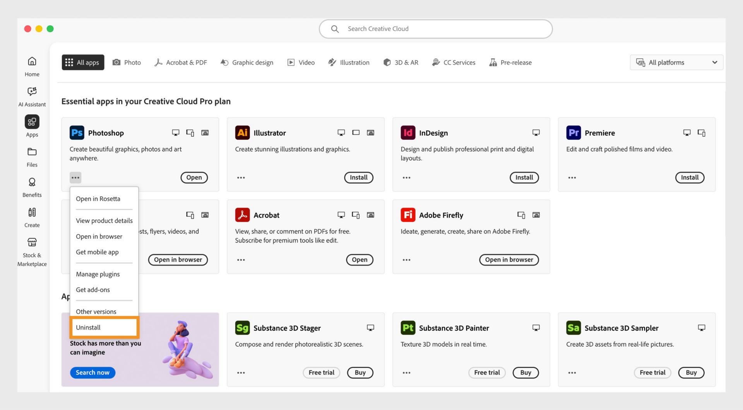
Task: Open Benefits in the sidebar
Action: tap(32, 187)
